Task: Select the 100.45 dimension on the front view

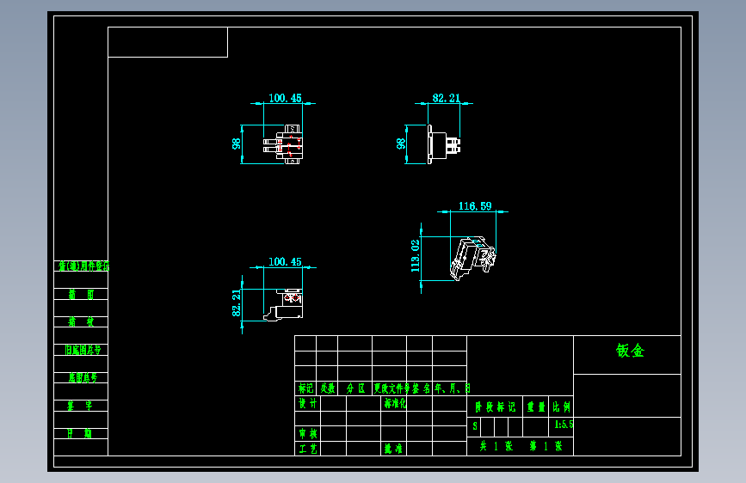Action: click(x=285, y=98)
